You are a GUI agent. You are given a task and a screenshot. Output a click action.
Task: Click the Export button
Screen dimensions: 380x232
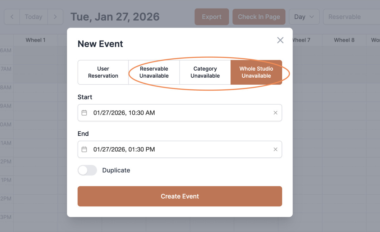(212, 17)
